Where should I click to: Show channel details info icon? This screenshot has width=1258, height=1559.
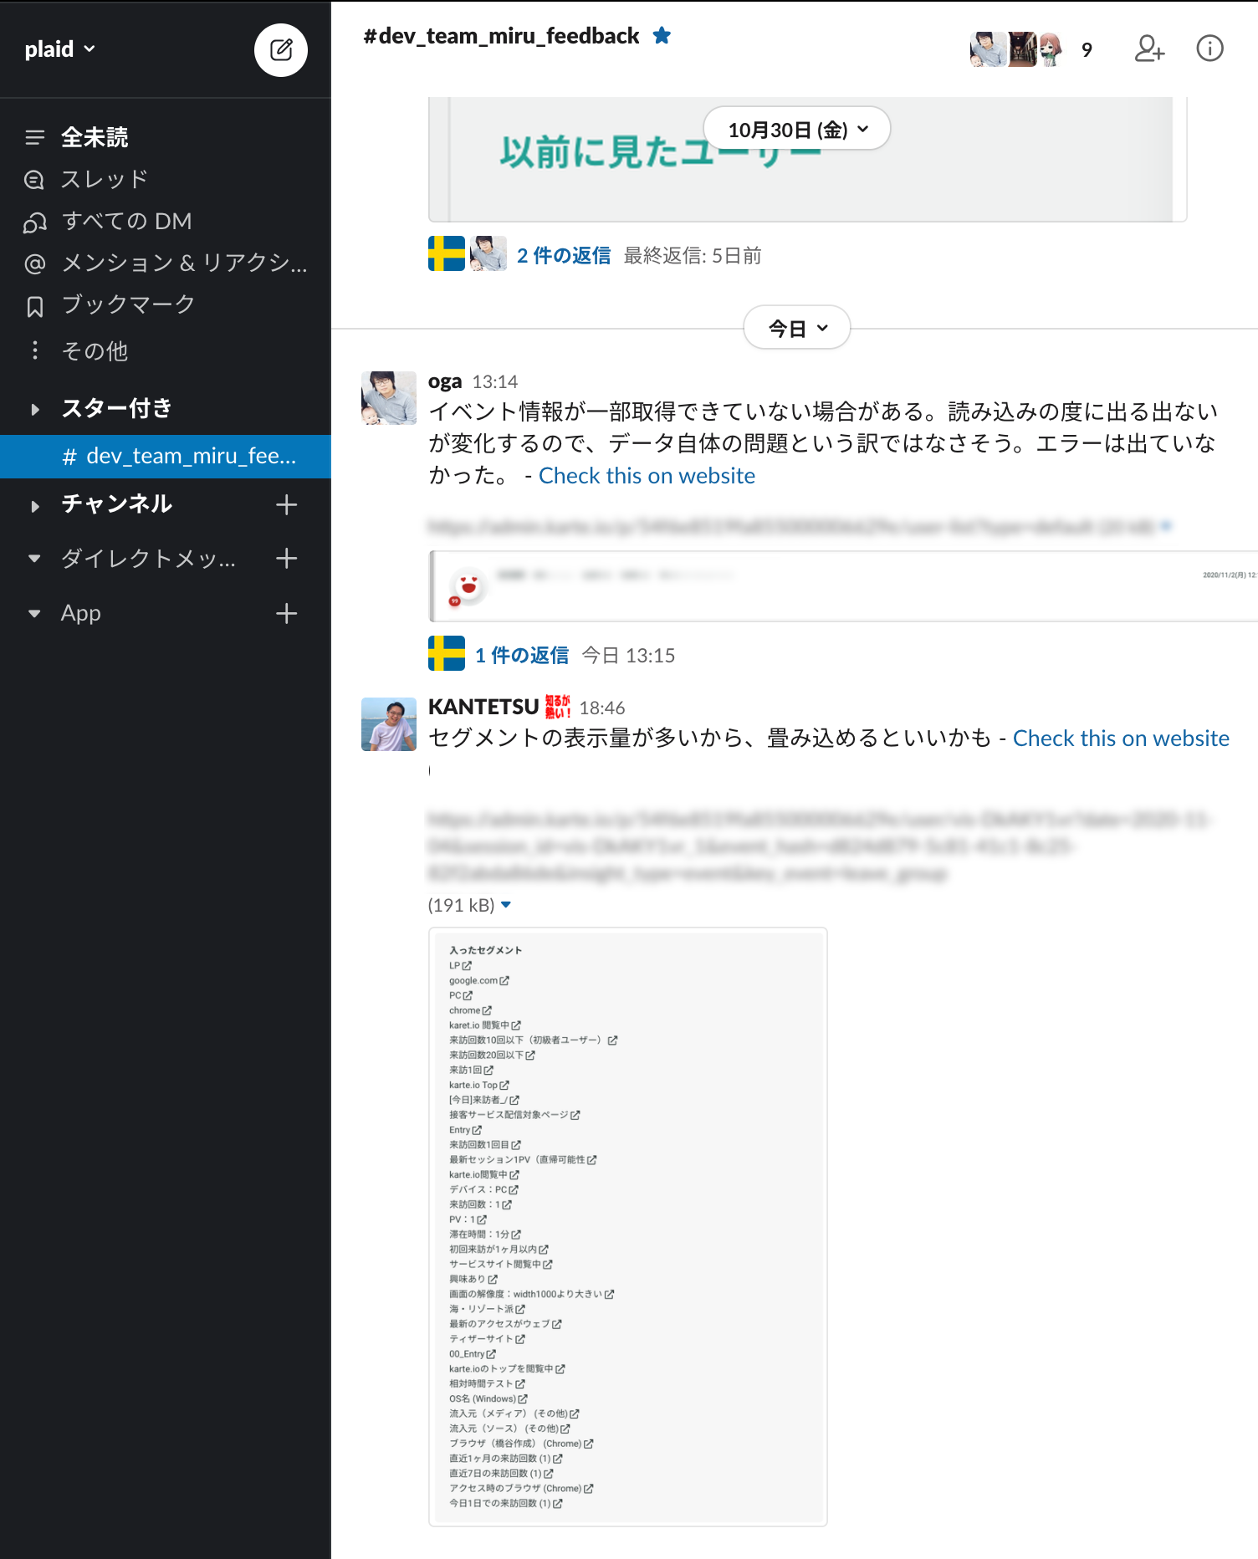click(x=1209, y=49)
